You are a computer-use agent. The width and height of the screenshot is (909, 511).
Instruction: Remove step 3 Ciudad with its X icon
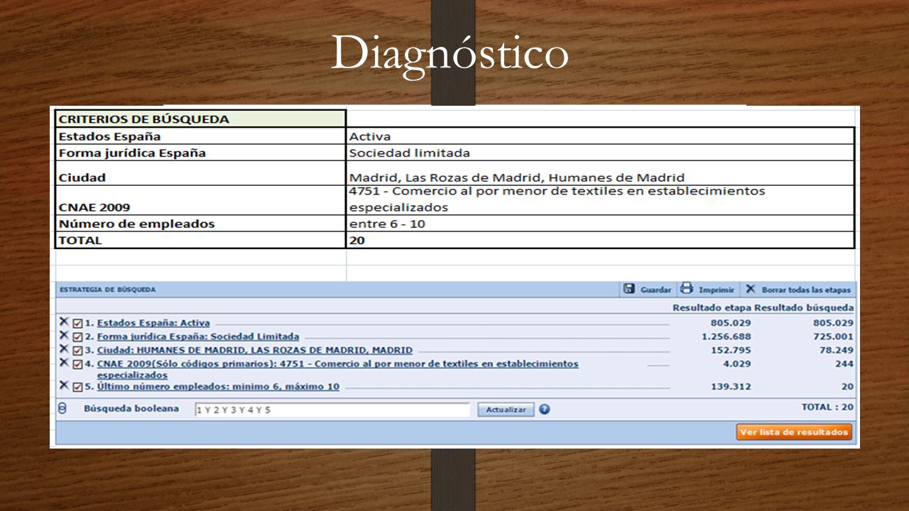tap(64, 348)
